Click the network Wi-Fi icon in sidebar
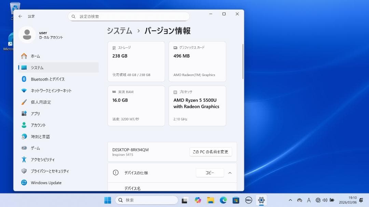 [x=24, y=90]
